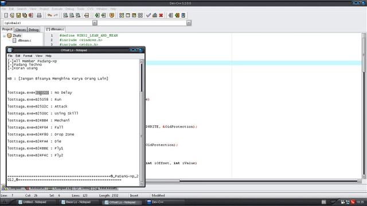Screen dimensions: 367x206
Task: Click the Open file toolbar icon
Action: 12,15
